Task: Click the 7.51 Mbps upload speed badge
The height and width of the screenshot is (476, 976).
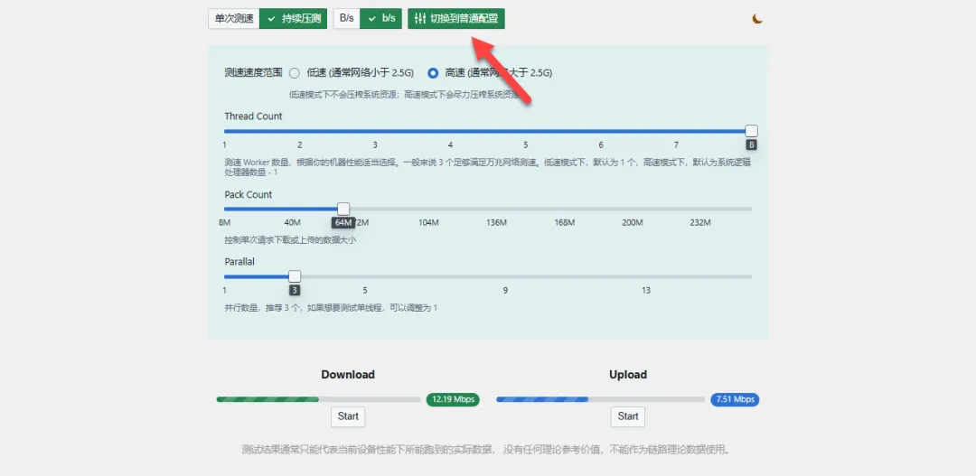Action: (735, 399)
